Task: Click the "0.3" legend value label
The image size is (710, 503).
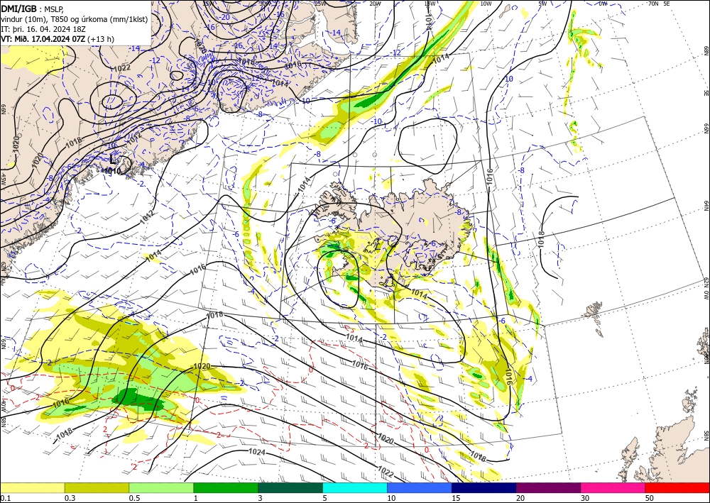Action: coord(70,498)
